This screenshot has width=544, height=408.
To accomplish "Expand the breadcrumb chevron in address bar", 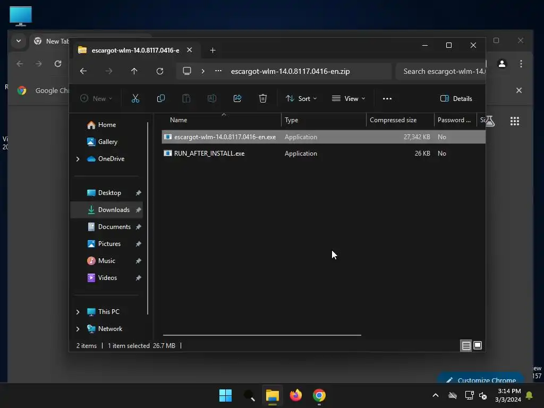I will tap(203, 71).
